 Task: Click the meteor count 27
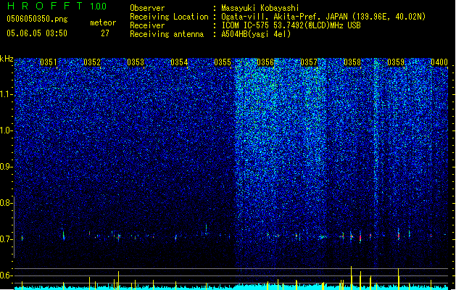coord(105,33)
